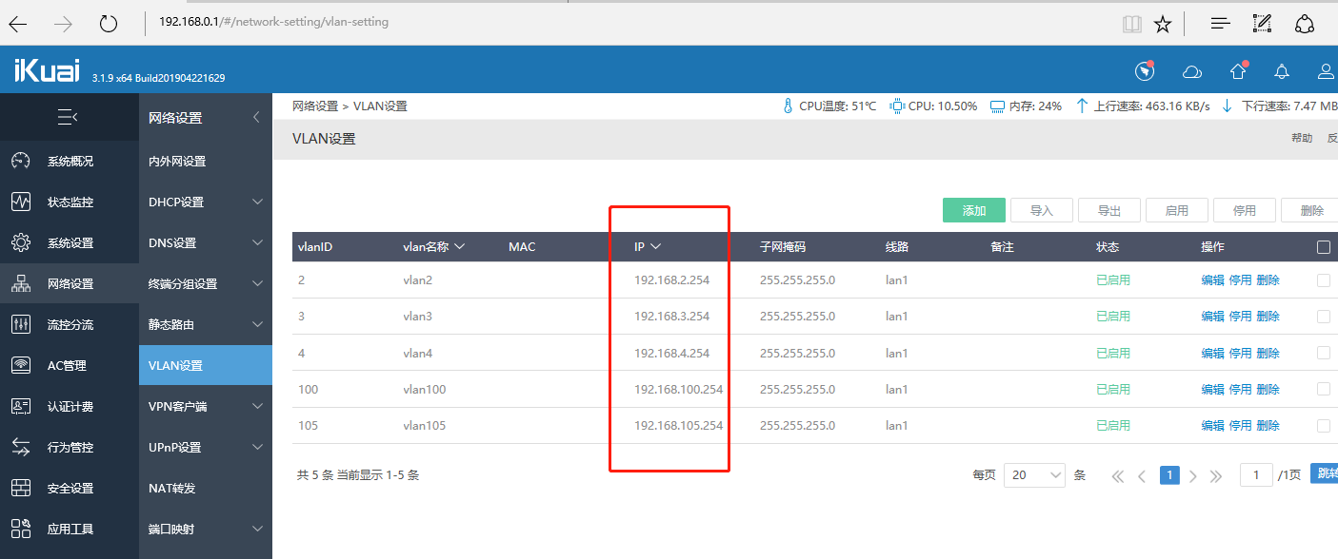Open 系统概况 in main sidebar
The image size is (1338, 559).
[x=70, y=161]
